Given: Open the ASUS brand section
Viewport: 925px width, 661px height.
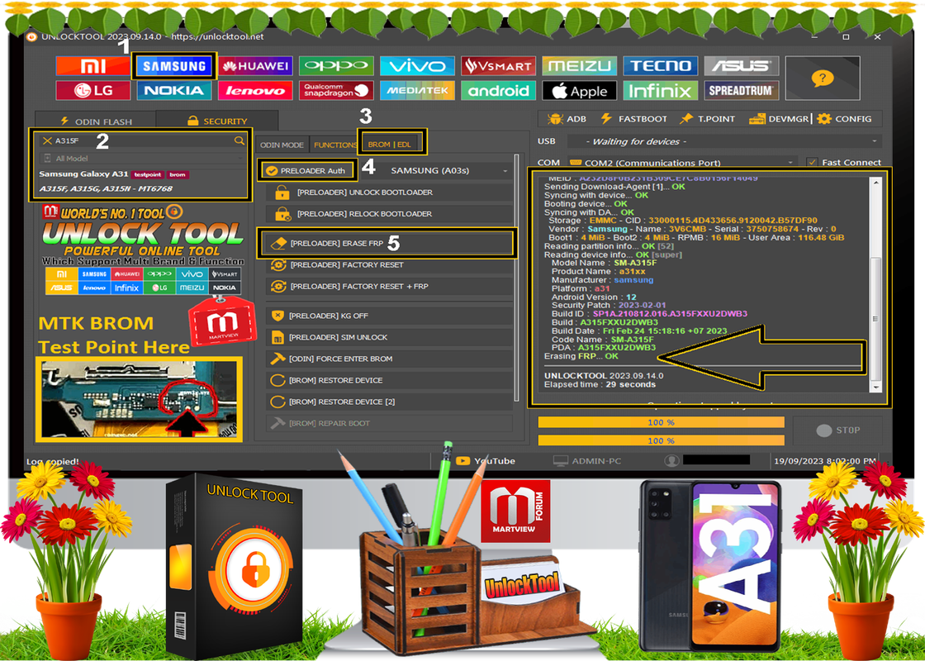Looking at the screenshot, I should click(x=742, y=66).
